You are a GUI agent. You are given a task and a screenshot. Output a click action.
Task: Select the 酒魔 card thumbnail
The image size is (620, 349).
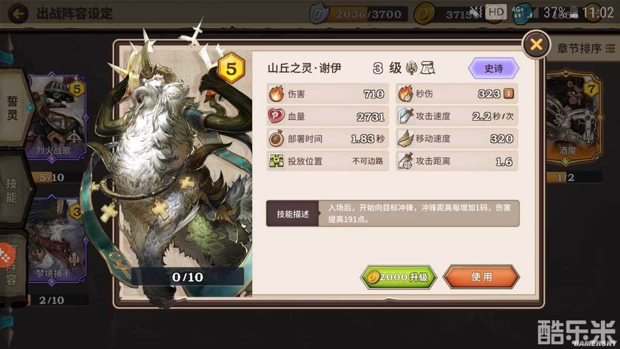tap(572, 118)
